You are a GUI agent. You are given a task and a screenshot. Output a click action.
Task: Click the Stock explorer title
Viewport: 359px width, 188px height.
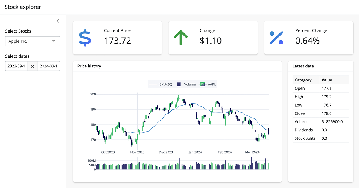pos(23,7)
